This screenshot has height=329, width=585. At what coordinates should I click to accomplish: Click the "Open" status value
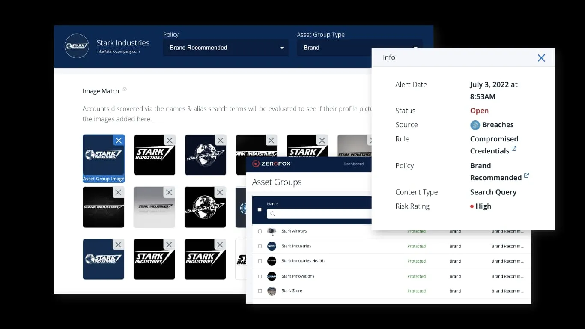tap(479, 111)
